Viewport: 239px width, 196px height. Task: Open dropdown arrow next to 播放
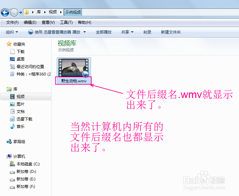pyautogui.click(x=84, y=32)
